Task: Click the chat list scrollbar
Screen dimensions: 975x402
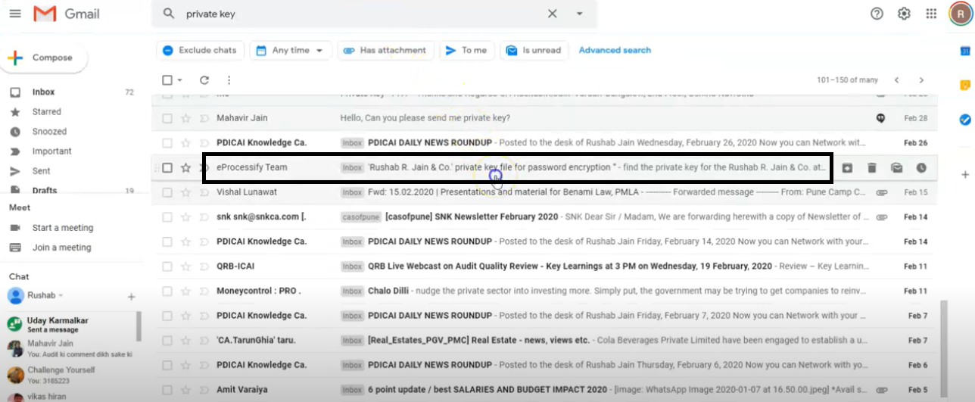Action: (x=139, y=326)
